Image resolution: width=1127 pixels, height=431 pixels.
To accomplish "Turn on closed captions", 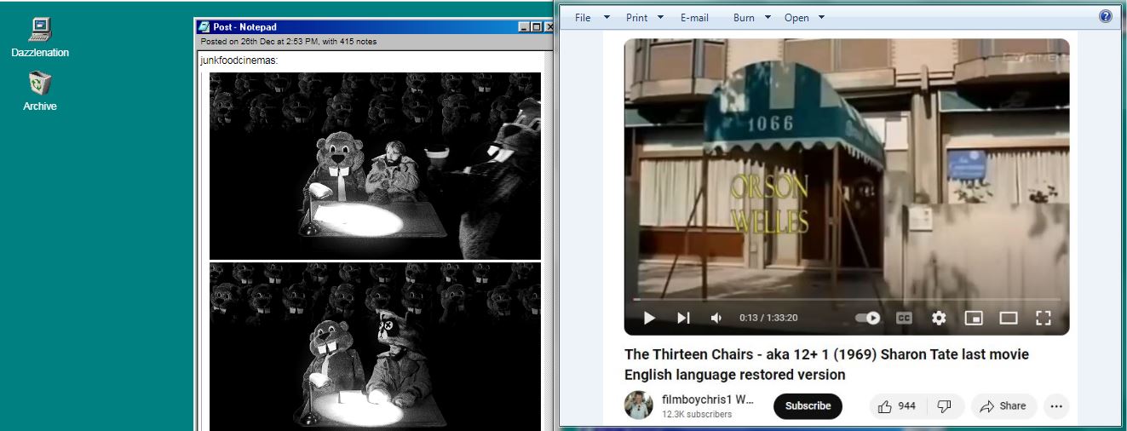I will pos(904,318).
